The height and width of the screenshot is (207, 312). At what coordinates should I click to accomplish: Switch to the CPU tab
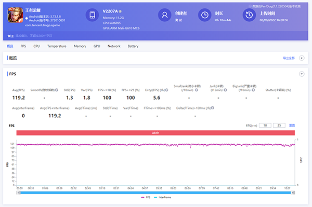36,46
